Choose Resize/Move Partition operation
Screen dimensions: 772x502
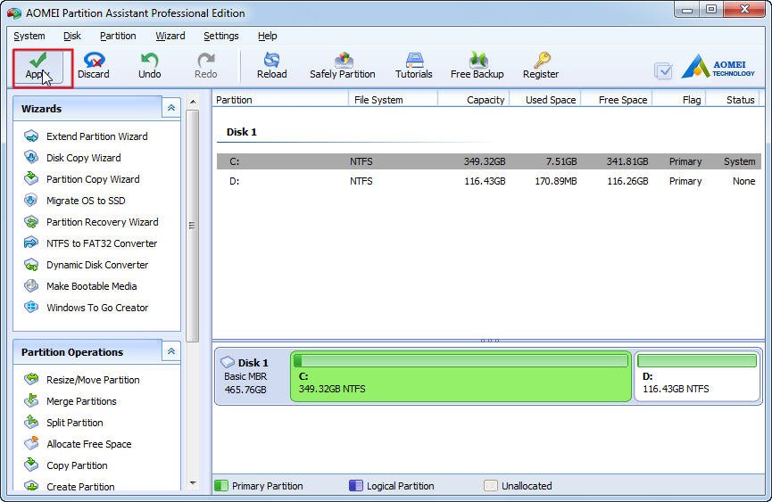point(93,380)
